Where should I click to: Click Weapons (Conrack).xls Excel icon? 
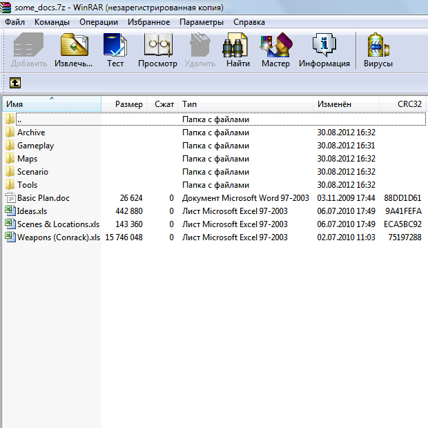[10, 237]
